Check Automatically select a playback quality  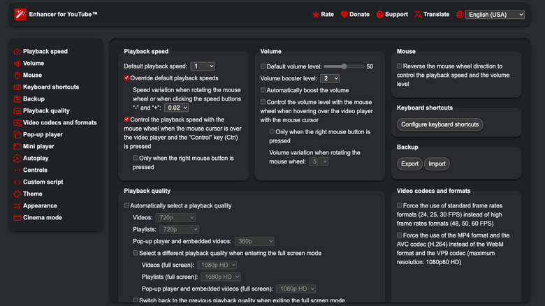click(126, 206)
